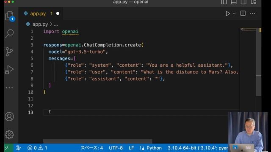
Task: Open the Manage gear menu
Action: [9, 135]
